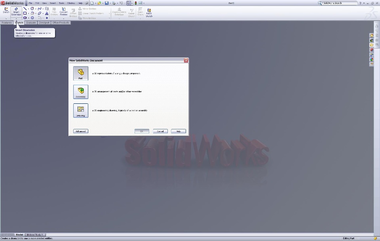Image resolution: width=380 pixels, height=241 pixels.
Task: Select the Ellipse sketch tool
Action: click(40, 13)
